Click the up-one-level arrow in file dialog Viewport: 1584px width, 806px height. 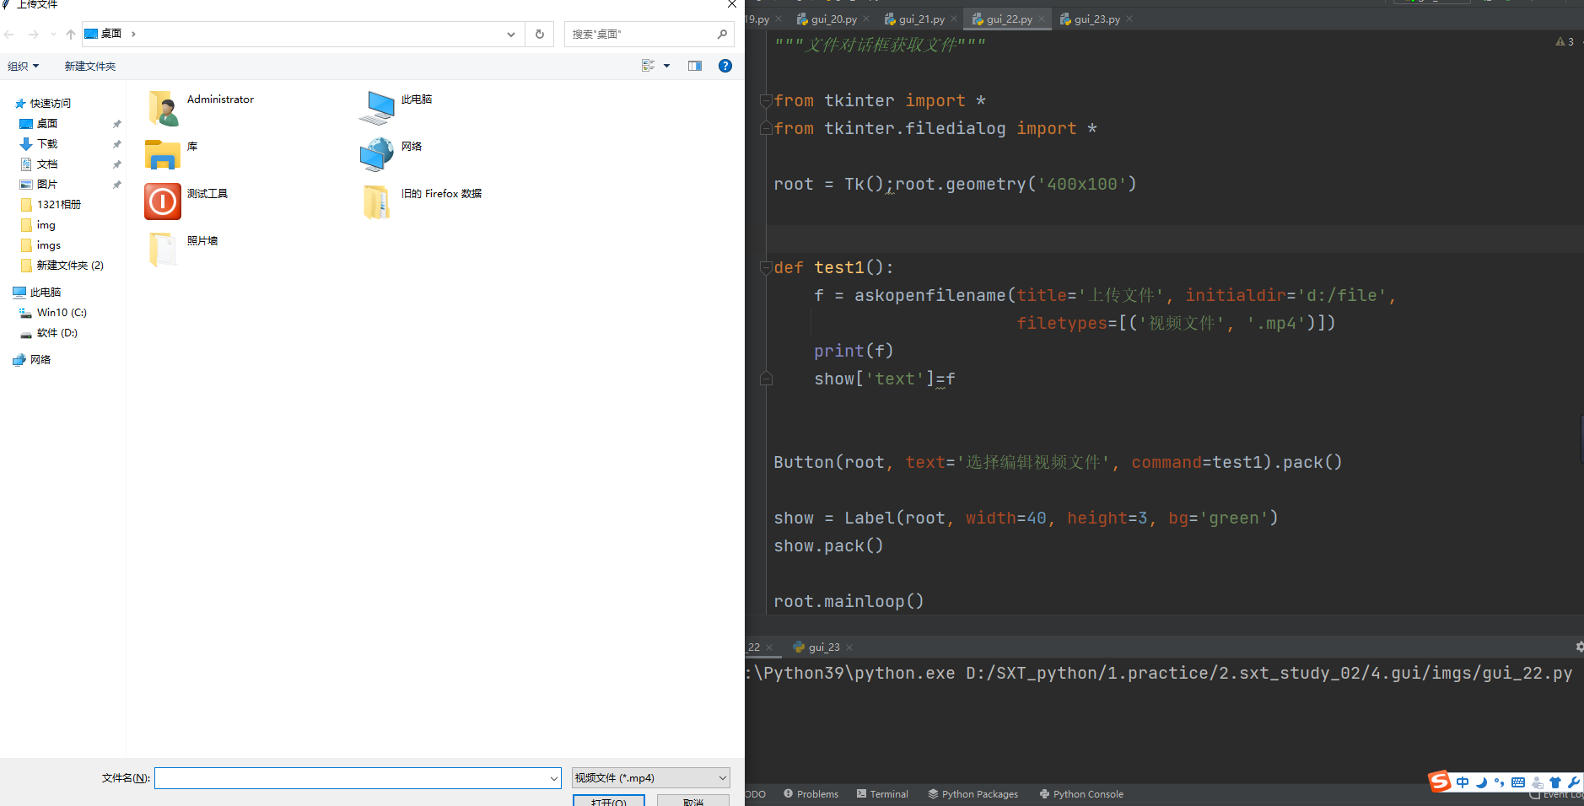click(71, 35)
